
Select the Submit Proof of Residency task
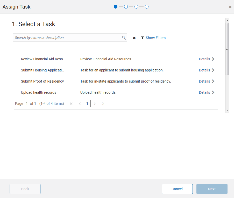coord(42,81)
